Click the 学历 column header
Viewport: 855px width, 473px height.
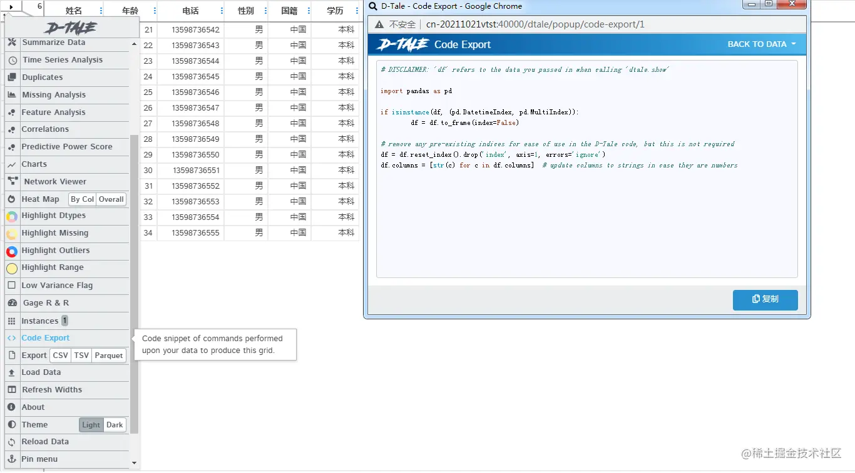tap(335, 11)
